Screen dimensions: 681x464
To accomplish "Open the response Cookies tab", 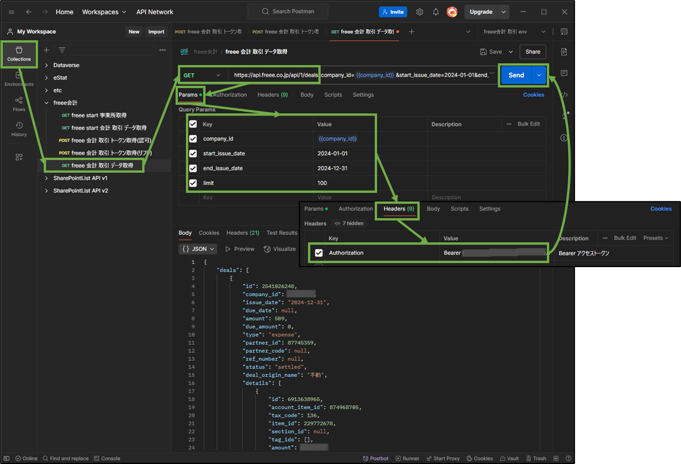I will coord(209,233).
